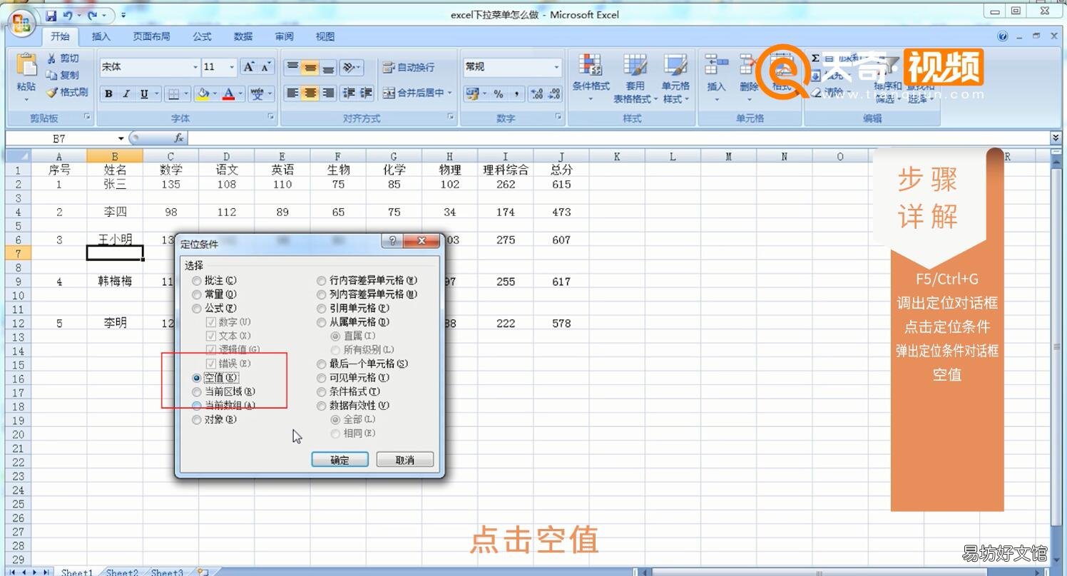Toggle 自动换行 wrap text
This screenshot has height=576, width=1067.
tap(409, 68)
